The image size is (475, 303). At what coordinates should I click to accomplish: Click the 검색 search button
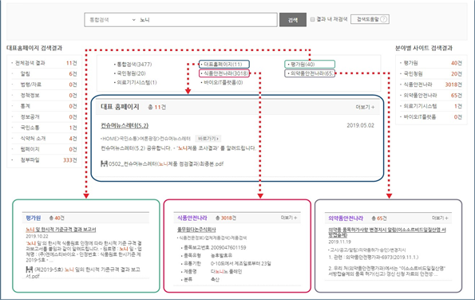click(x=293, y=20)
